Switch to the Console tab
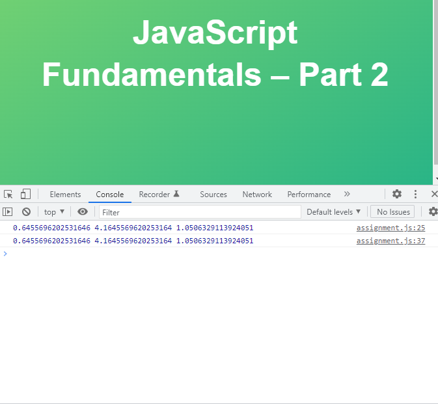The image size is (438, 404). (110, 195)
